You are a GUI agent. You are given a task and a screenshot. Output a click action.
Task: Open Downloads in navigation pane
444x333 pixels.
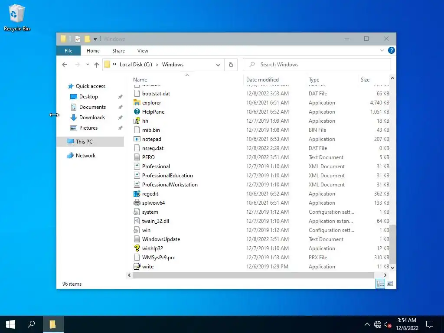point(92,117)
